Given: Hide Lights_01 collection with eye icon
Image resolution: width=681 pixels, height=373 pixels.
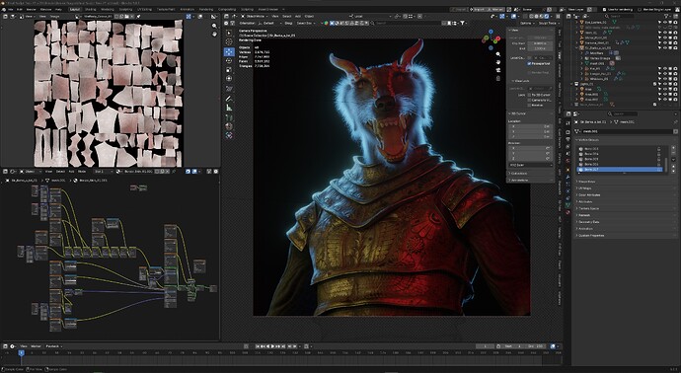Looking at the screenshot, I should pos(664,84).
